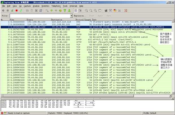Expand the display filter history dropdown
This screenshot has width=175, height=115.
[x=71, y=16]
